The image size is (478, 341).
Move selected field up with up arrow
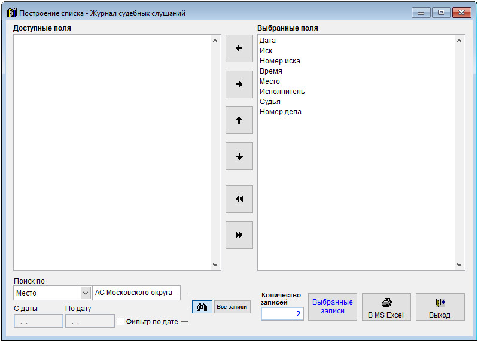click(239, 120)
